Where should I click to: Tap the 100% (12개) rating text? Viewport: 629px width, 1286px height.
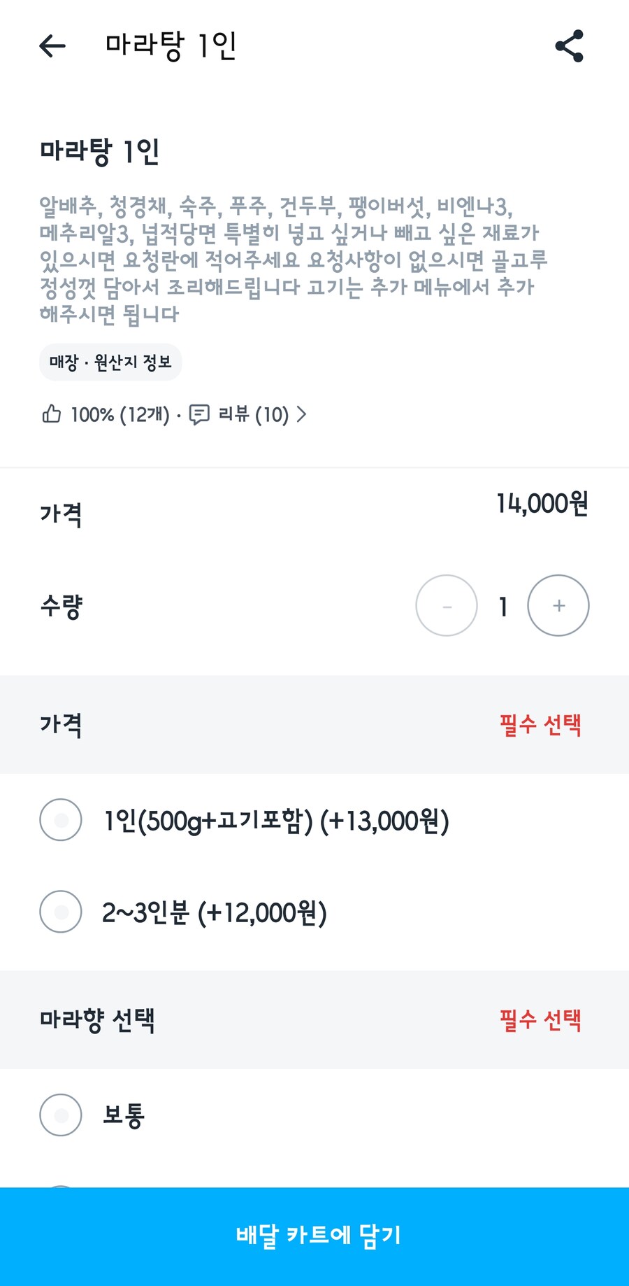(x=120, y=415)
